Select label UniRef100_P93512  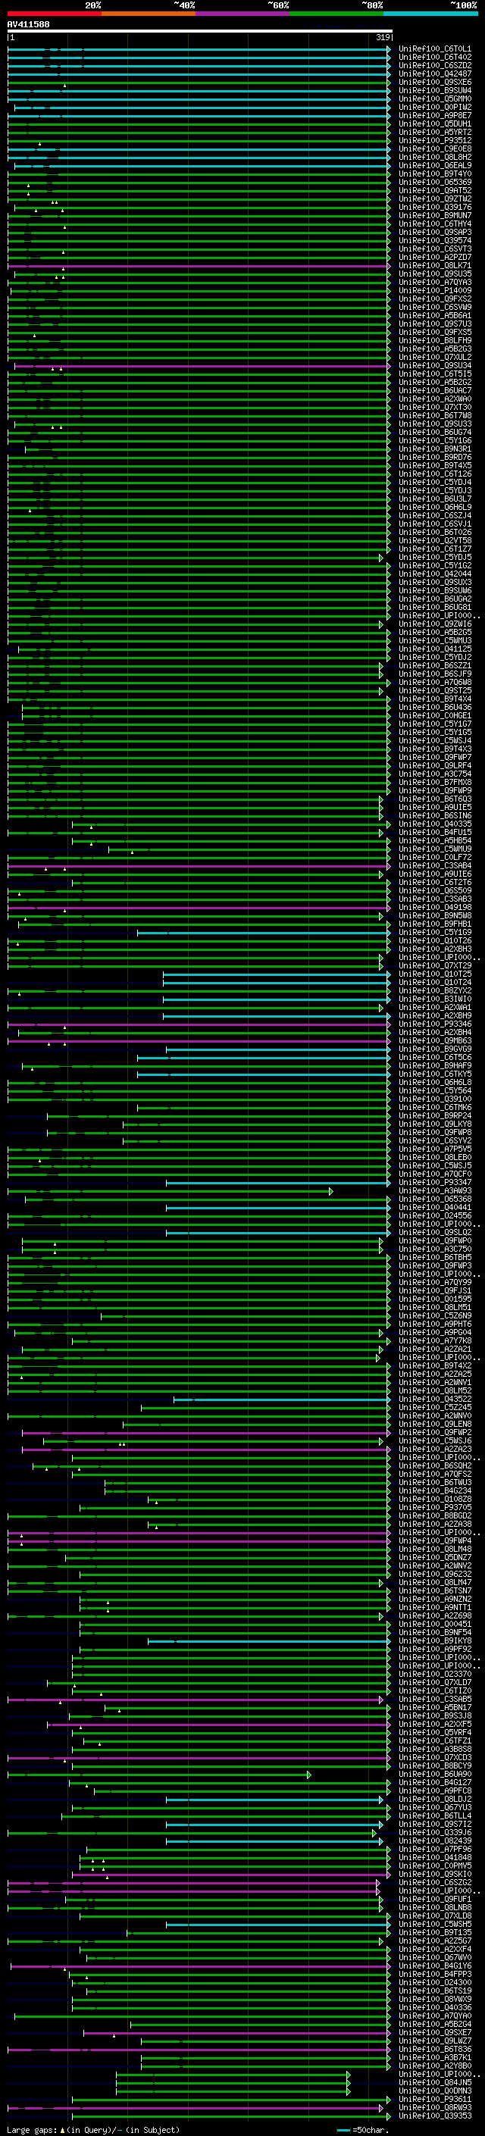(x=435, y=140)
